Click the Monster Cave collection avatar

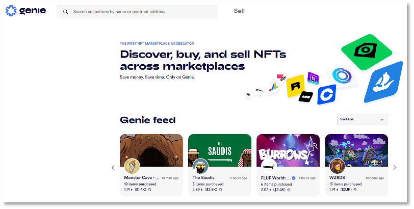(132, 166)
